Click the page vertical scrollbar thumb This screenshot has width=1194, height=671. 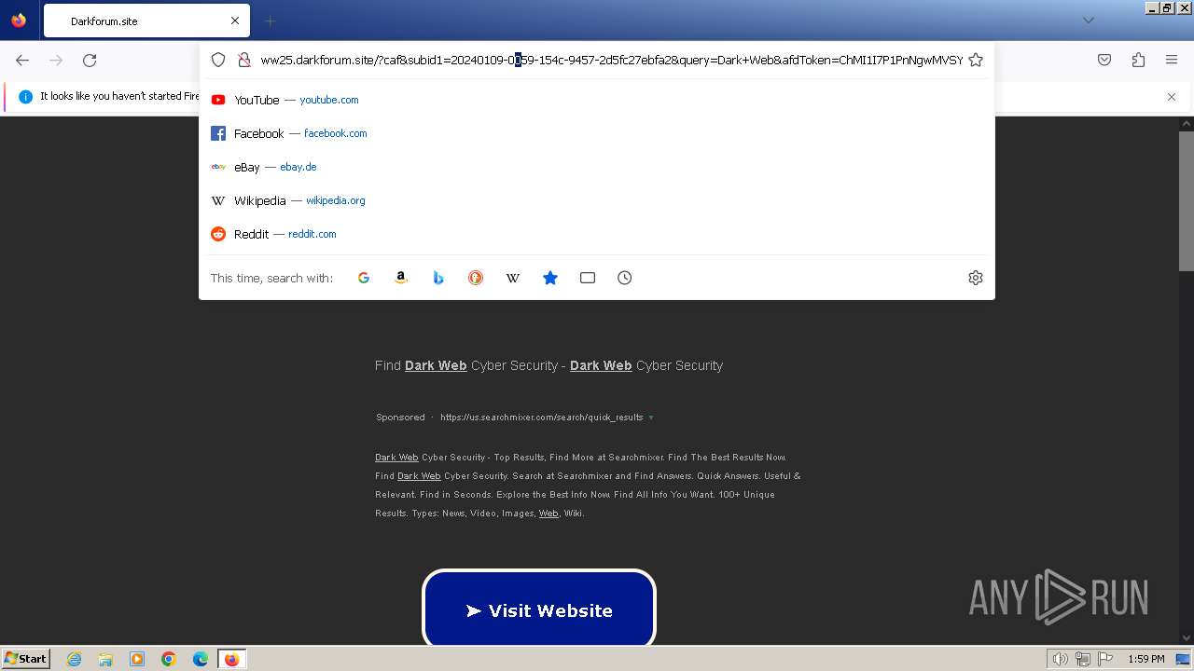[x=1186, y=200]
